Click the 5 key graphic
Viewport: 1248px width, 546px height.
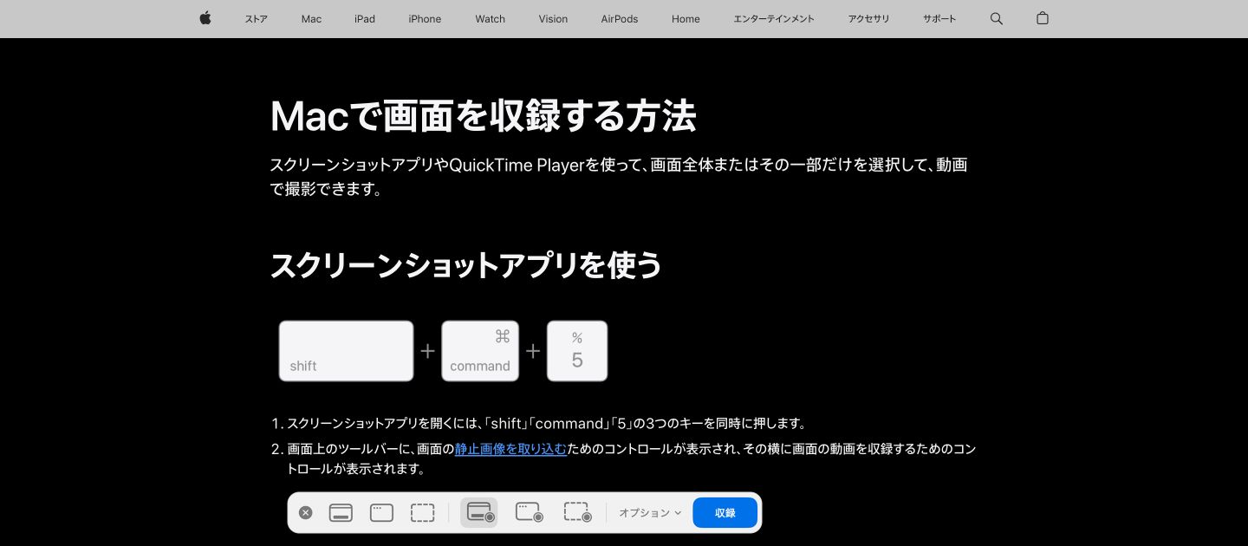(x=577, y=351)
